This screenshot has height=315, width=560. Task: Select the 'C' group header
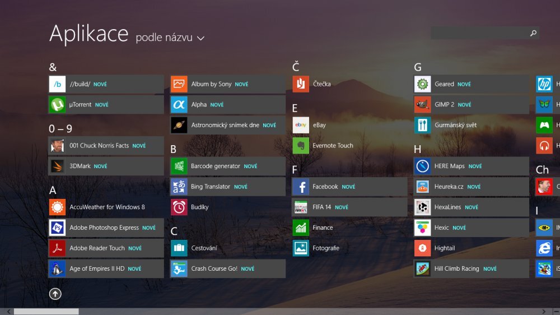pos(174,231)
